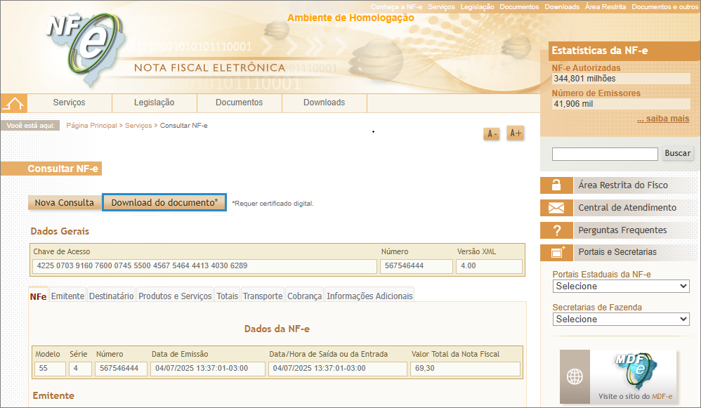Expand Portais Estaduais da NF-e dropdown
701x408 pixels.
(620, 287)
